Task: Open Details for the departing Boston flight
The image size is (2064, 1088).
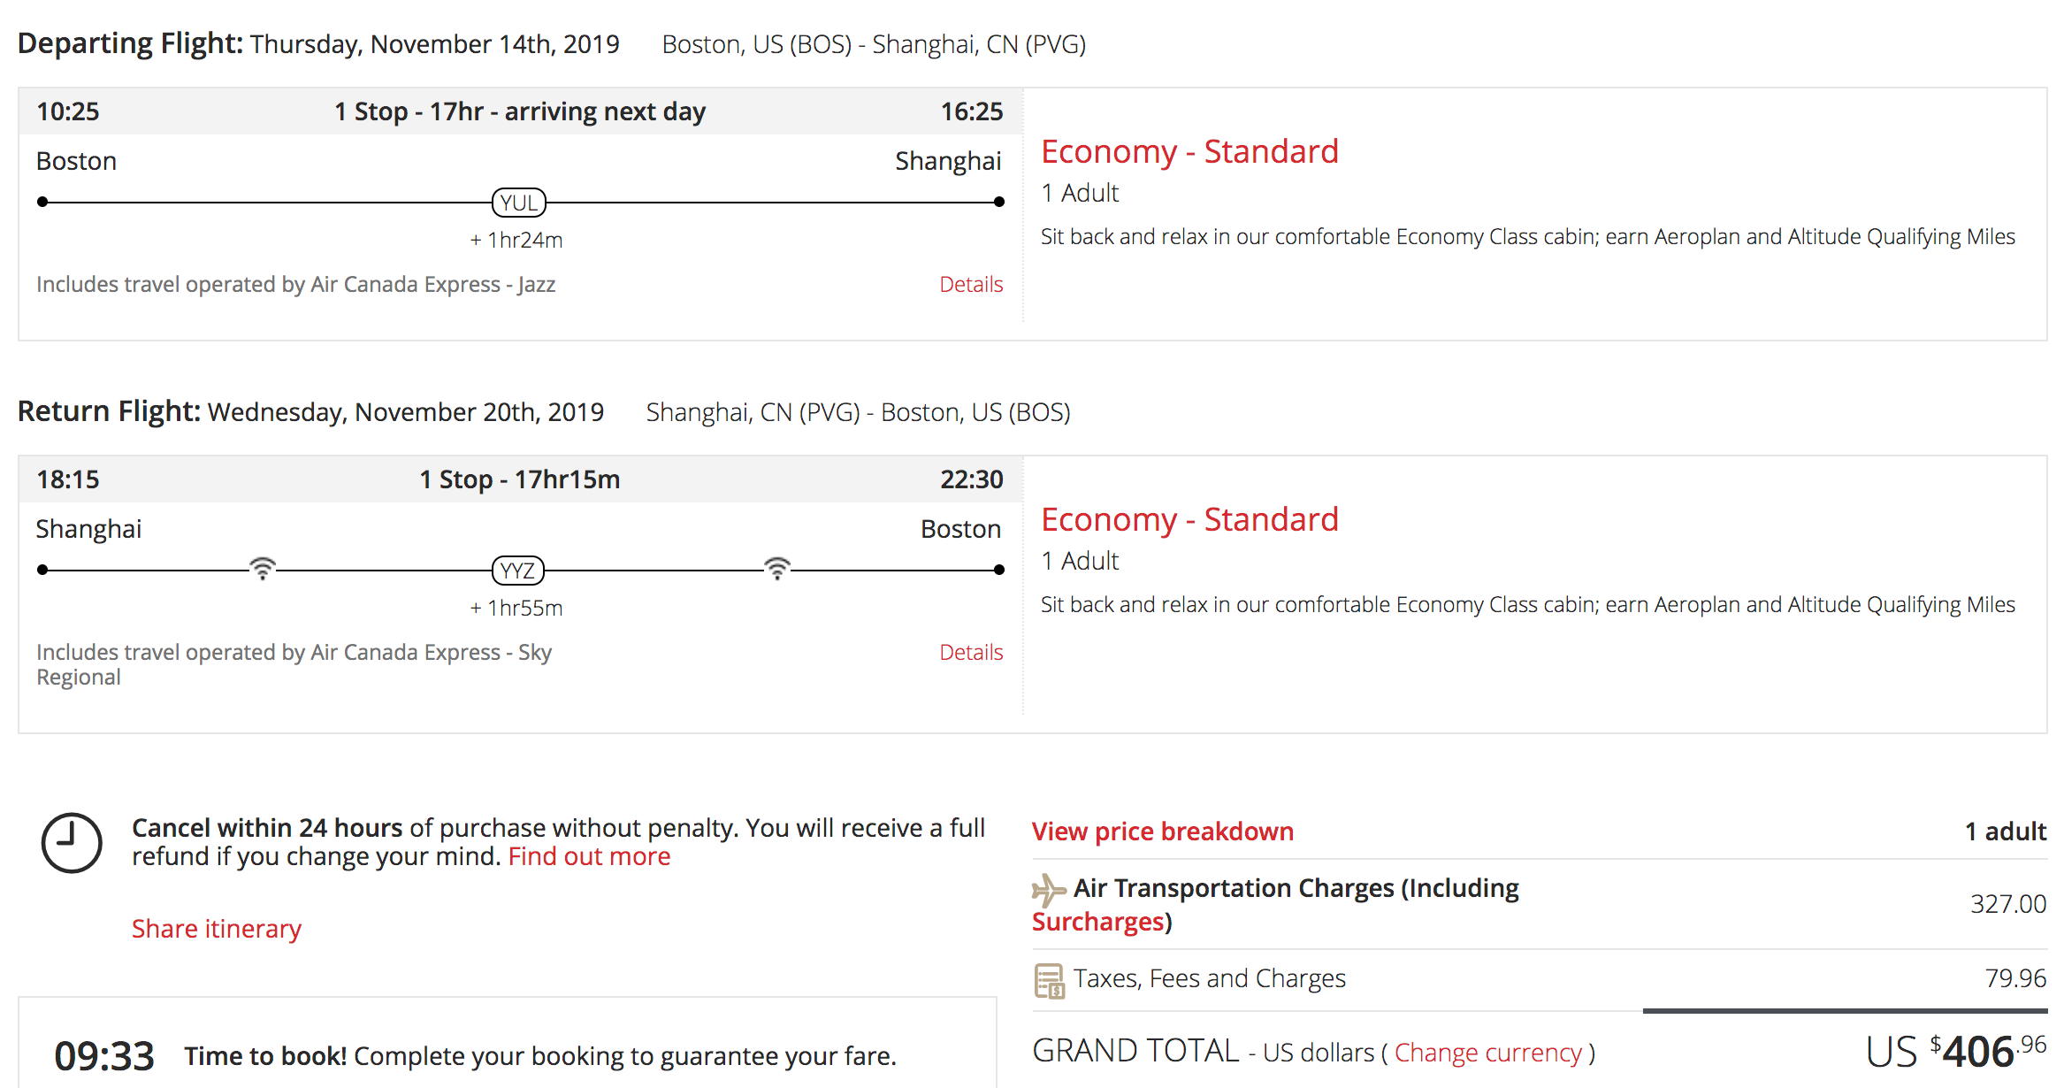Action: tap(970, 284)
